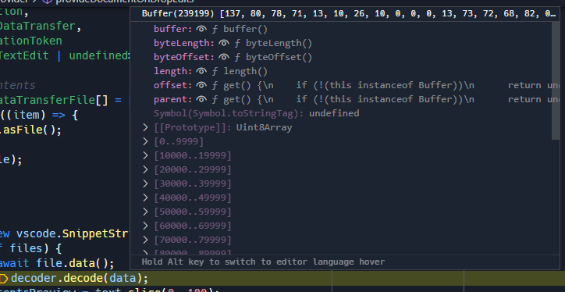Click 'decoder' in the highlighted code line
The image size is (565, 292).
click(34, 278)
